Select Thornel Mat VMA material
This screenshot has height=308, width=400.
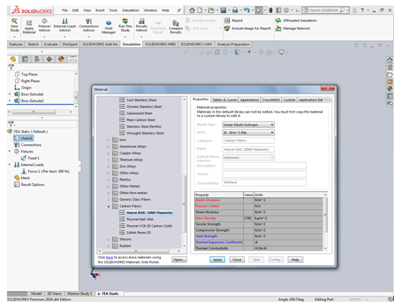click(x=139, y=219)
